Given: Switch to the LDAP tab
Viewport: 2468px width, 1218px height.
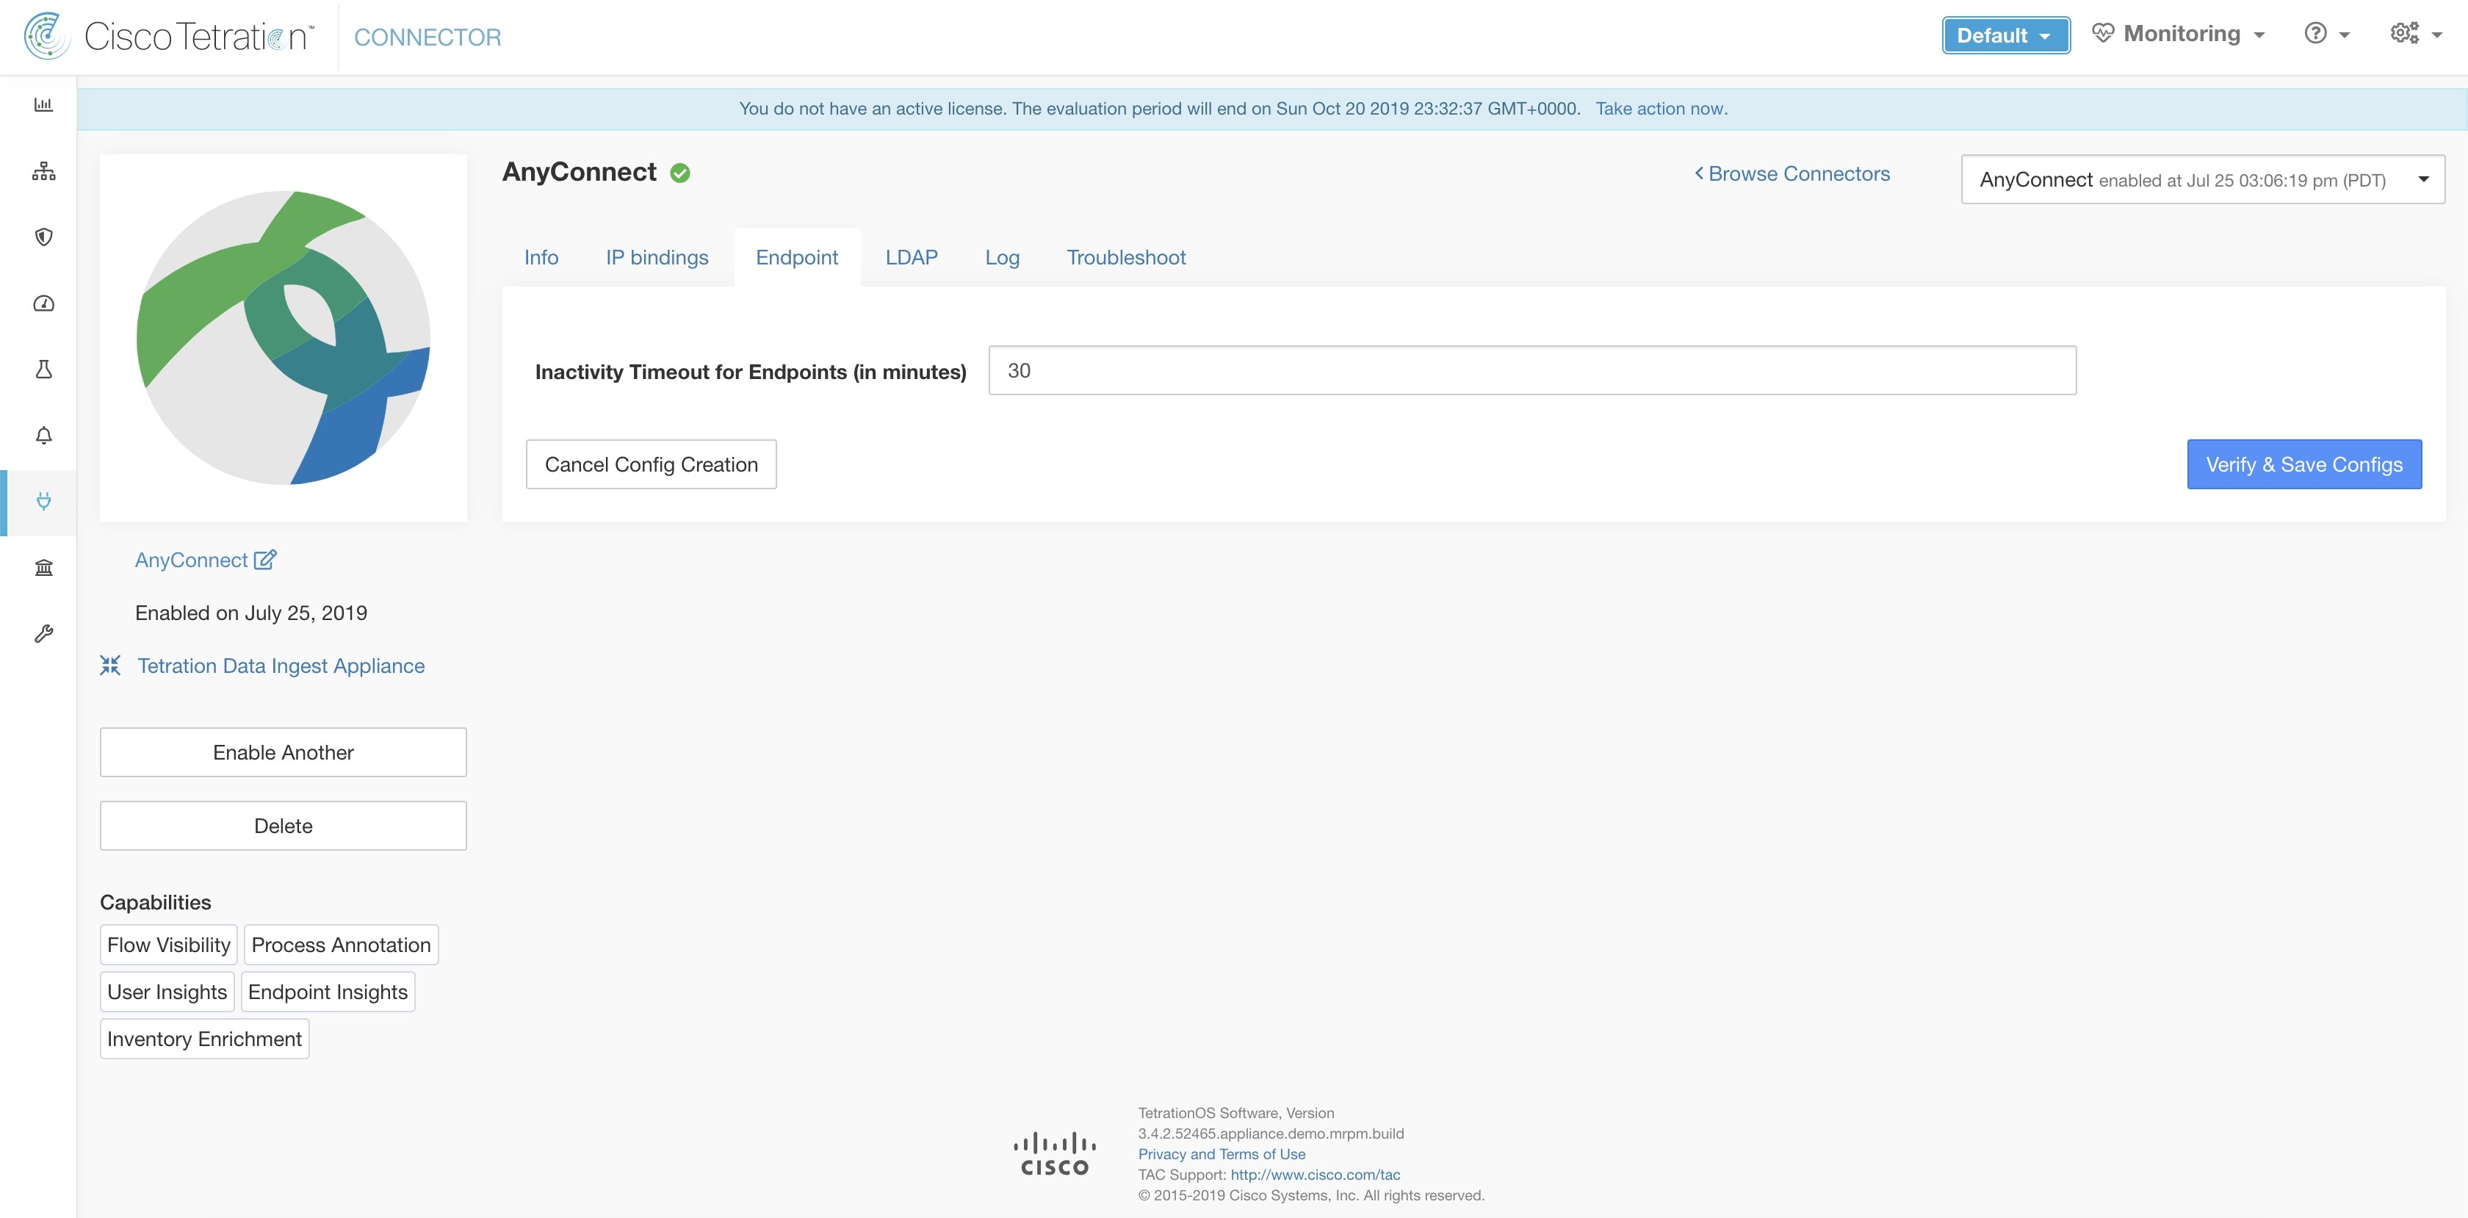Looking at the screenshot, I should (x=910, y=256).
